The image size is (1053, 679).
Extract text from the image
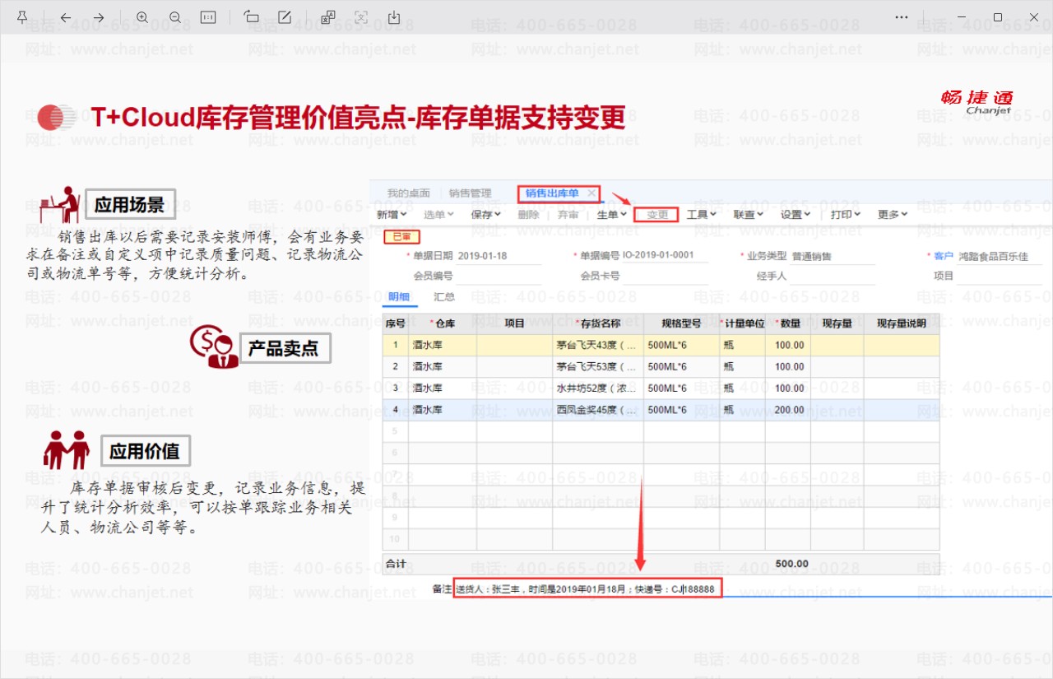[361, 17]
